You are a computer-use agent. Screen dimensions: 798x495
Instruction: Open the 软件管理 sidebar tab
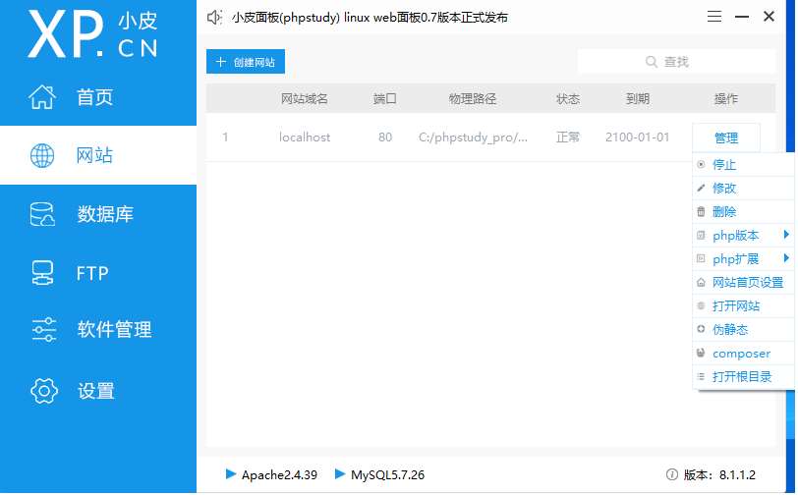click(98, 329)
